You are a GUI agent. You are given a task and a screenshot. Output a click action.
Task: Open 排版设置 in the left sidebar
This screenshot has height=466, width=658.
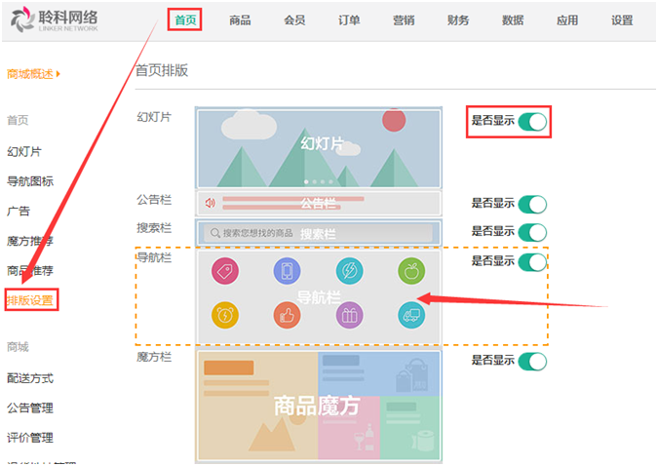30,300
